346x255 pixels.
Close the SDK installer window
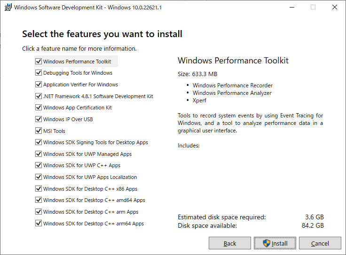click(335, 7)
